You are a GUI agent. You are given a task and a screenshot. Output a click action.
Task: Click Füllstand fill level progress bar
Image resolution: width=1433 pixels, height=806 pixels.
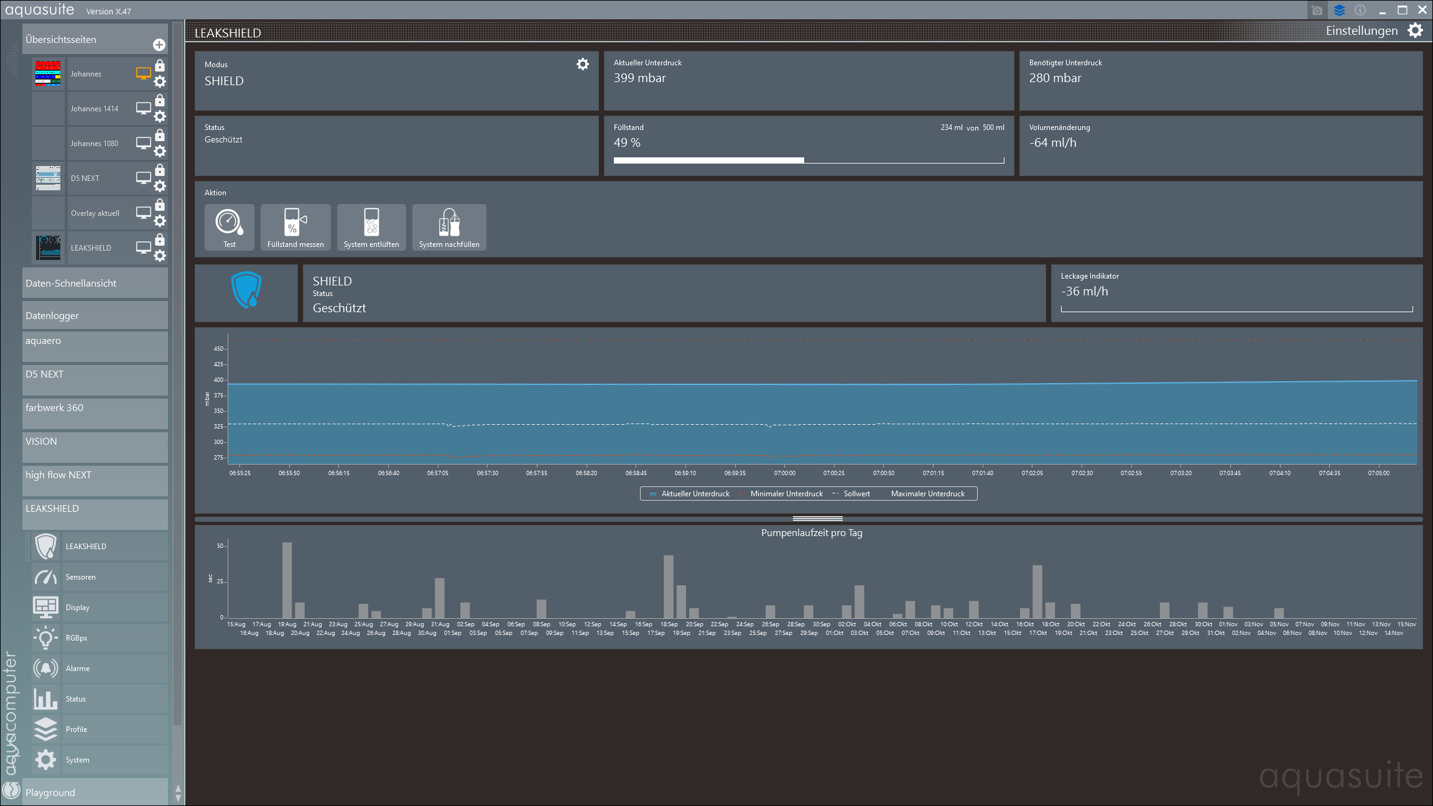(x=809, y=160)
